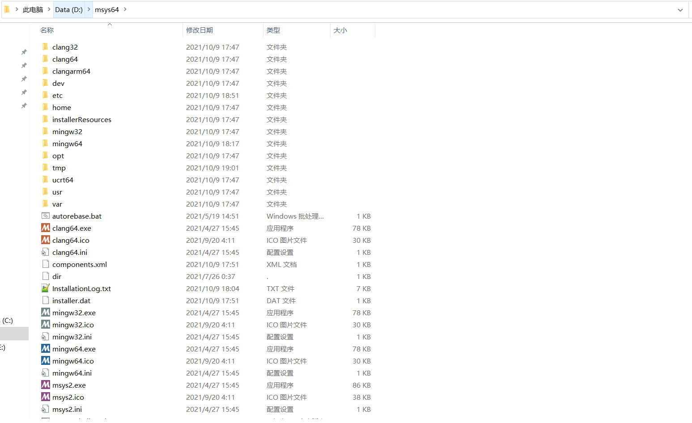The width and height of the screenshot is (692, 423).
Task: Go to Data (D:) in the breadcrumb
Action: [69, 9]
